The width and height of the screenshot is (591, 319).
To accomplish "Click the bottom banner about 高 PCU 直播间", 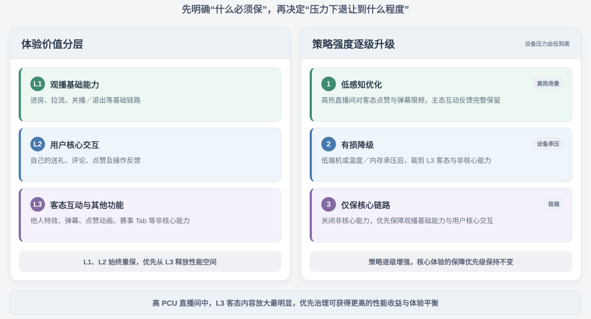I will point(296,303).
